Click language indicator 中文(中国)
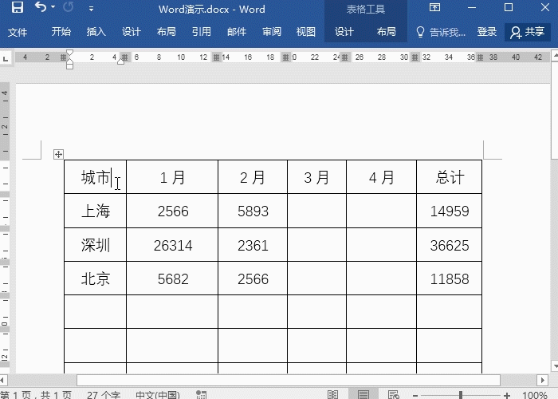The height and width of the screenshot is (399, 558). [x=158, y=395]
